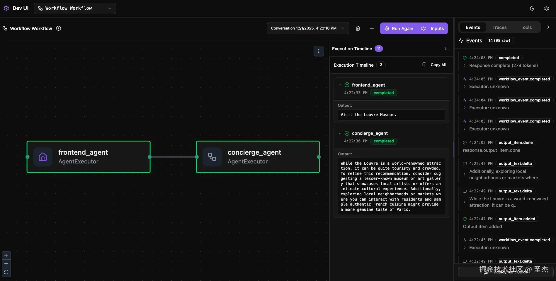Zoom out on the workflow canvas

(6, 264)
